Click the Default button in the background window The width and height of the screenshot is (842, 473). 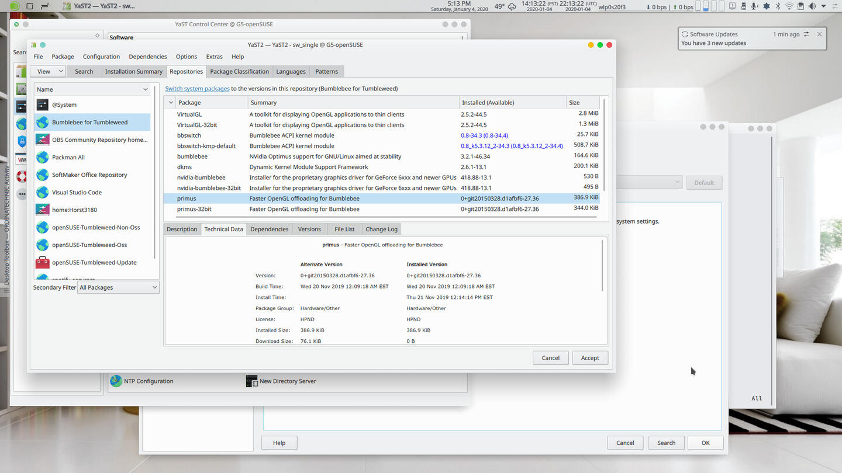[x=704, y=182]
